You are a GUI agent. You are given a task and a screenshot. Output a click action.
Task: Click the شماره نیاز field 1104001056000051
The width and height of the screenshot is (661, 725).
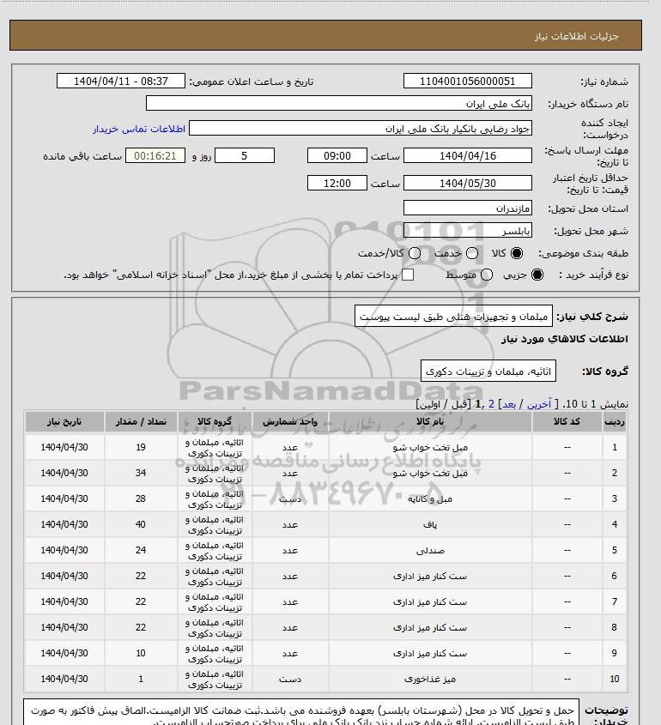[468, 81]
